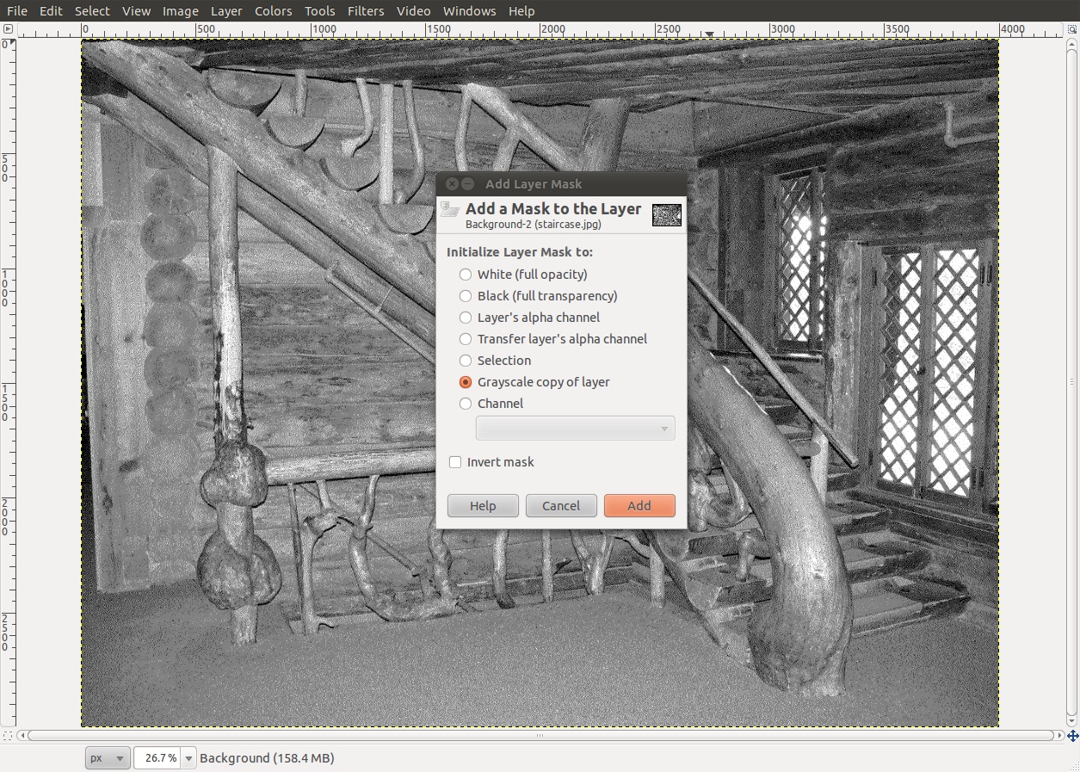Viewport: 1080px width, 772px height.
Task: Toggle the zoom-on-resize icon above the vertical scrollbar
Action: click(x=1072, y=29)
